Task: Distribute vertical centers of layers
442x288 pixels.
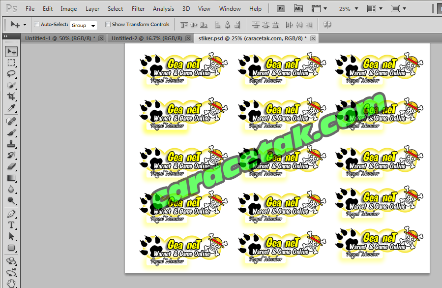Action: 265,25
